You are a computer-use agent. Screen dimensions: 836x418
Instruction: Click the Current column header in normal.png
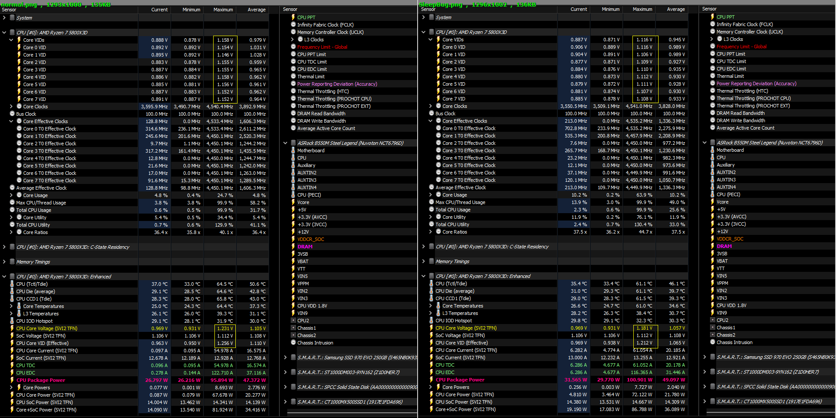pos(160,10)
